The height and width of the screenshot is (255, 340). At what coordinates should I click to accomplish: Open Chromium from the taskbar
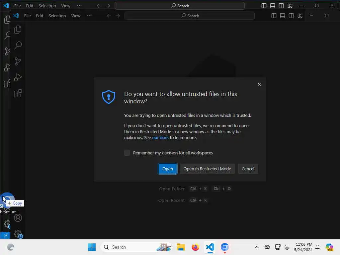[225, 247]
